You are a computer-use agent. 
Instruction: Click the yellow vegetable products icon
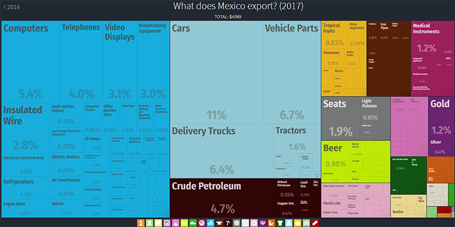pyautogui.click(x=297, y=223)
